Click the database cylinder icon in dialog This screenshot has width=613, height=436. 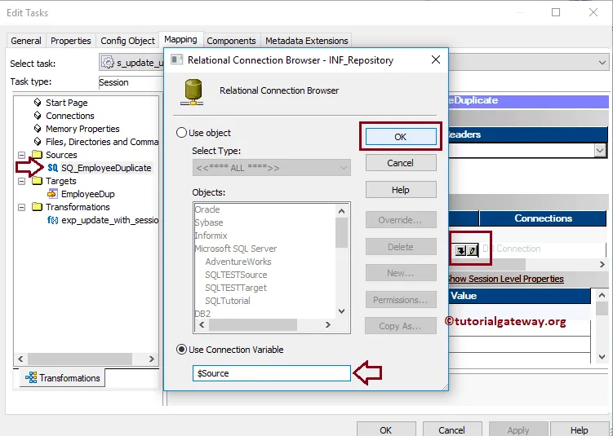point(192,92)
